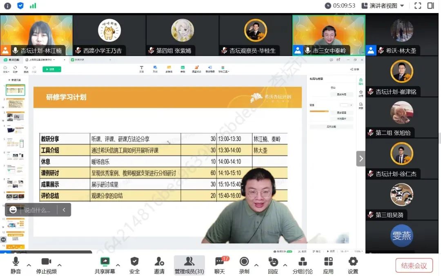Viewport: 441px width, 276px height.
Task: Expand microphone options arrow beside 静音
Action: pos(29,265)
